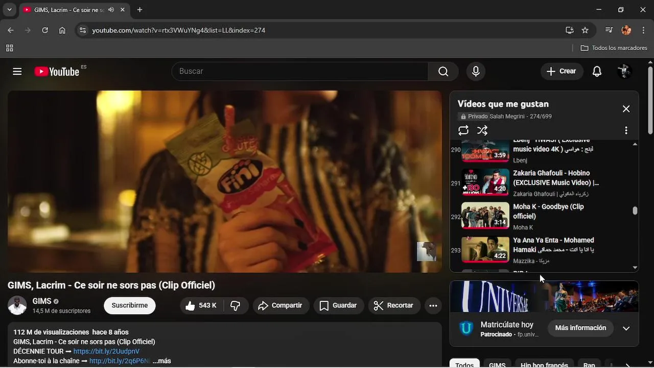Clip the video with Recortar

(x=394, y=306)
